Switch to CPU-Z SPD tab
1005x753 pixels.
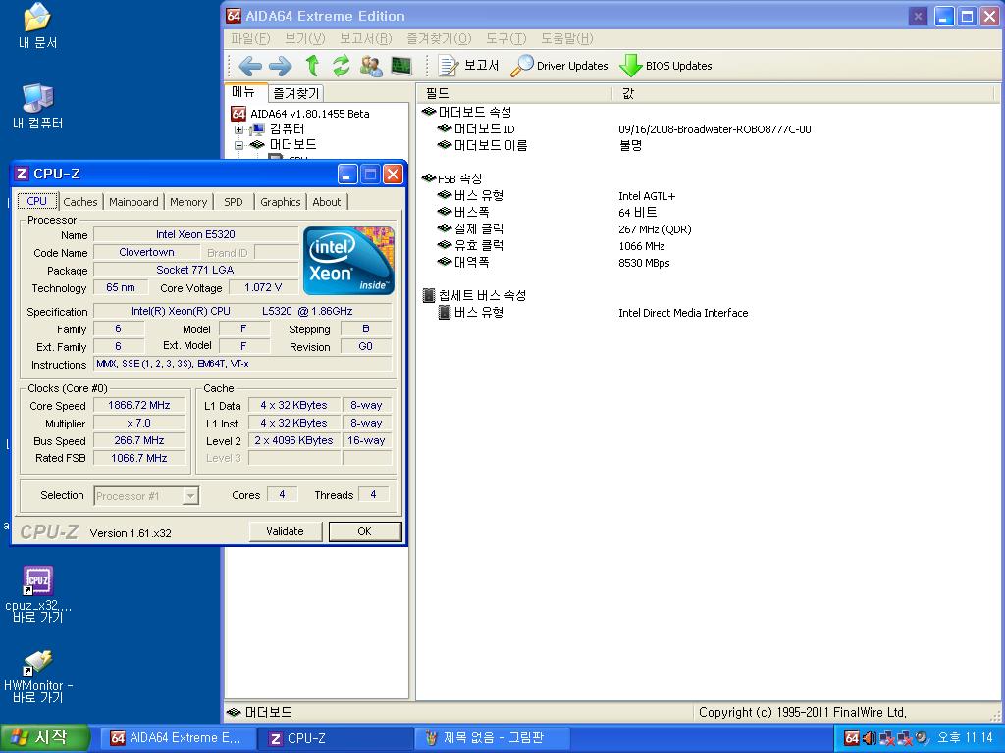234,202
